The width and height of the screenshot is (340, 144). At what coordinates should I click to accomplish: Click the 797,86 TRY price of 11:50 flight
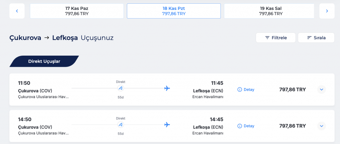293,89
